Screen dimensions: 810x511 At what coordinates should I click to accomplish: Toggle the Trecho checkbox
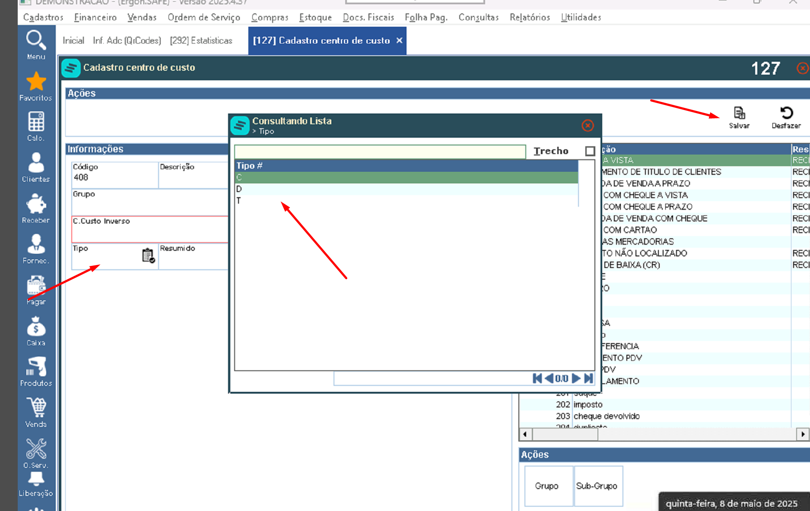(590, 151)
